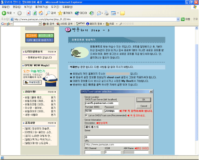Open the Google search box dropdown arrow
The width and height of the screenshot is (199, 160).
[40, 24]
